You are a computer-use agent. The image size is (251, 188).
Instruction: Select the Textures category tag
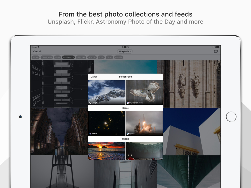click(x=92, y=57)
